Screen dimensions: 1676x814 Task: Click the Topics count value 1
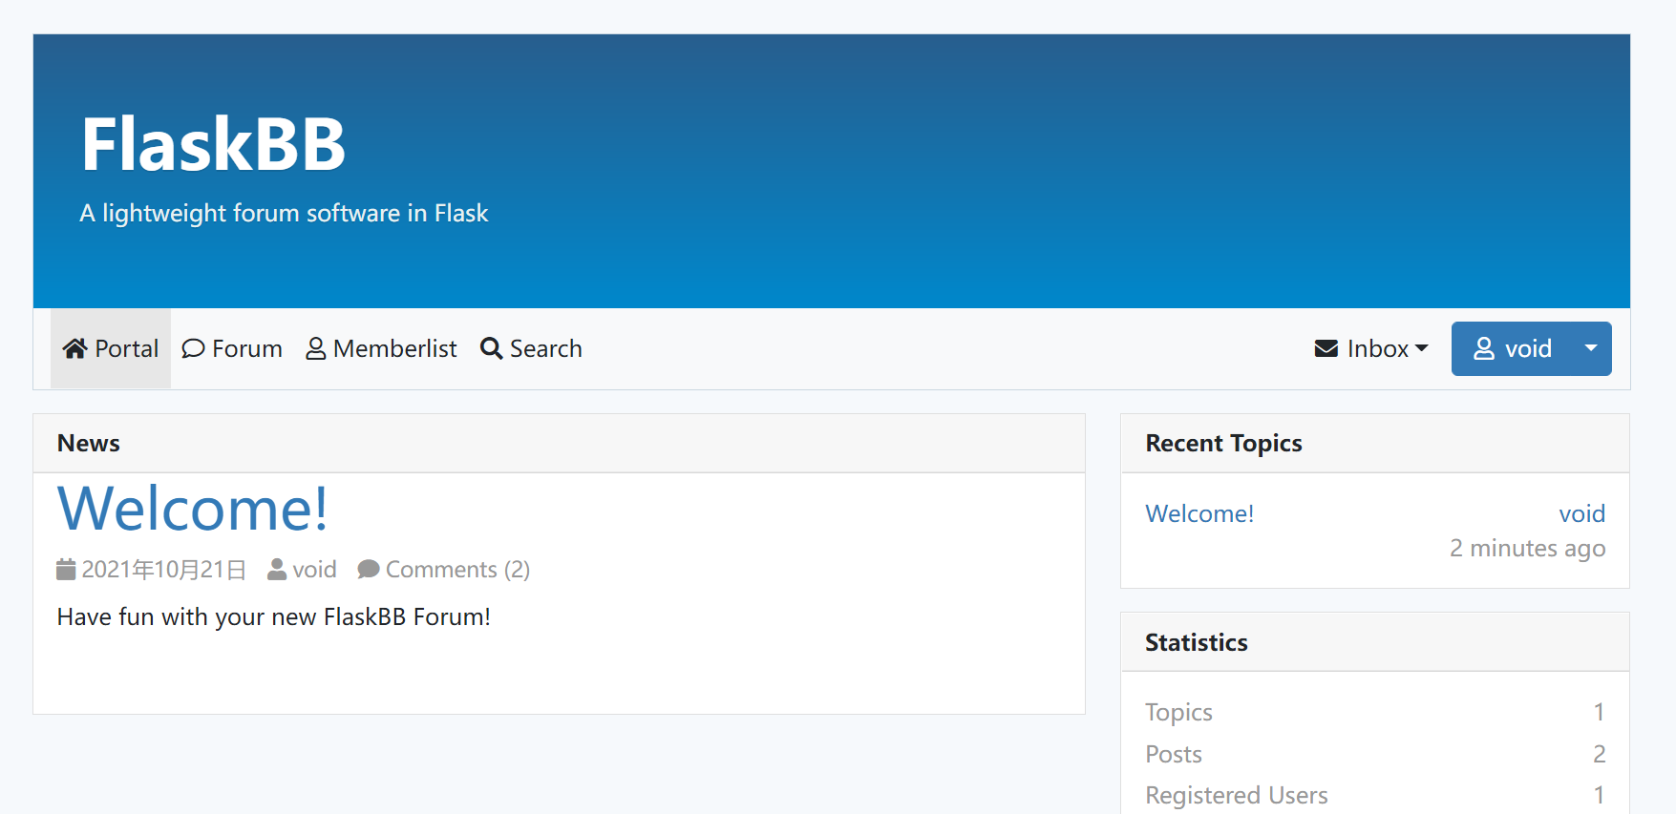[x=1599, y=712]
